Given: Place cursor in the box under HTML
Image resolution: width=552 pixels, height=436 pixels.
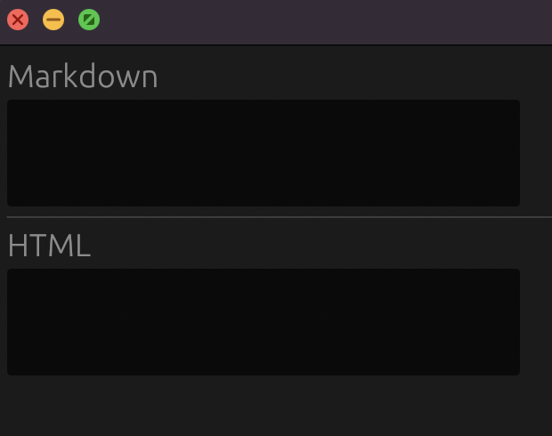Looking at the screenshot, I should point(264,322).
